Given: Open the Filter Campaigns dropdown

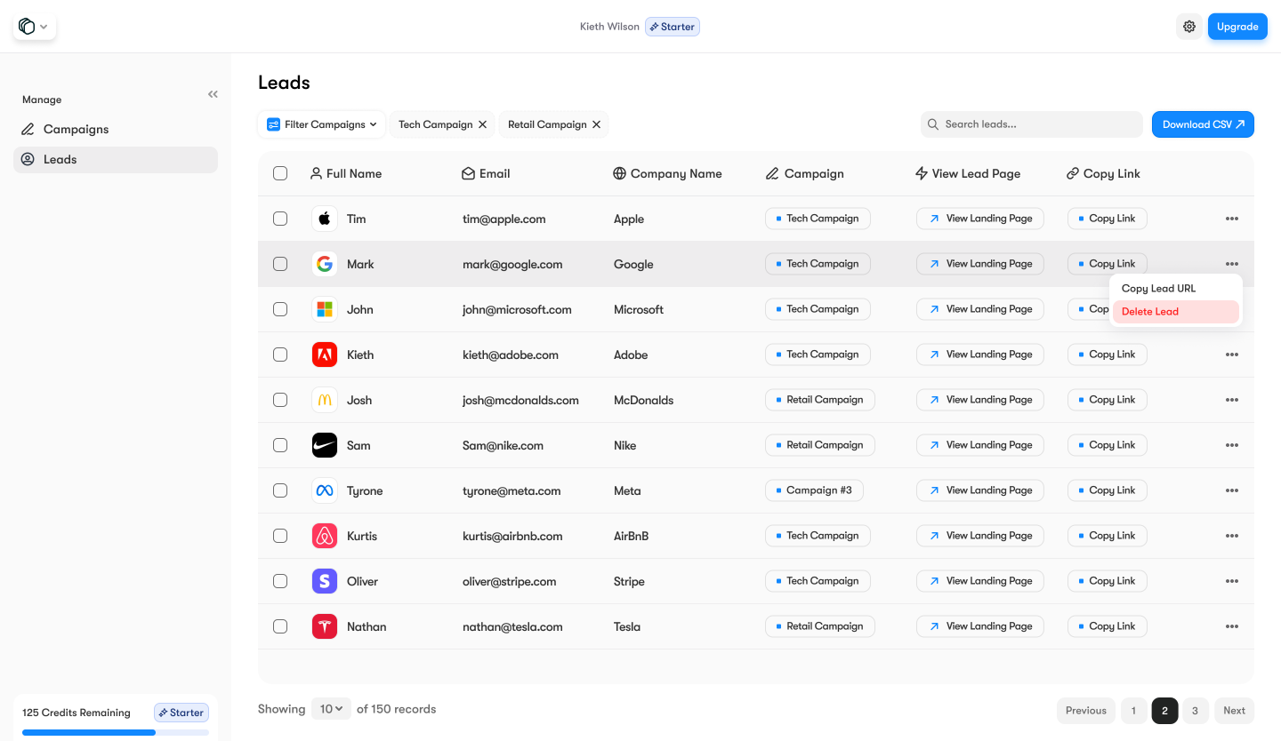Looking at the screenshot, I should click(x=321, y=124).
